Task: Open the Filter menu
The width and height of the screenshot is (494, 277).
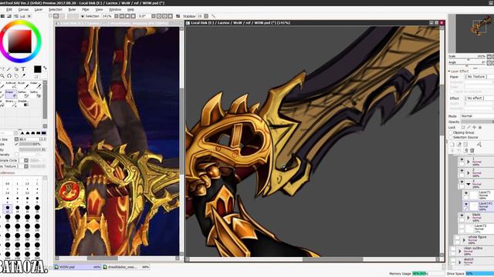Action: [86, 9]
